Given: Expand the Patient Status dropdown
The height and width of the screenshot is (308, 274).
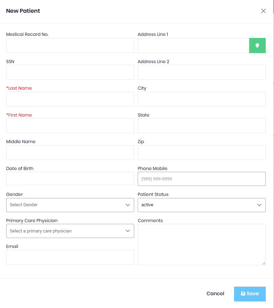Looking at the screenshot, I should 202,205.
